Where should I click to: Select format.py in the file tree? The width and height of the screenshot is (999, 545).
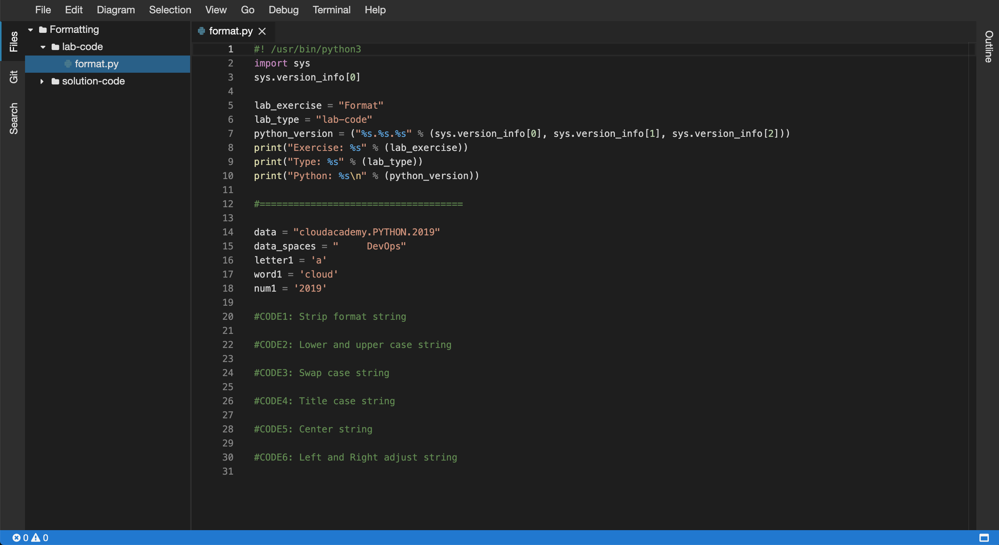[108, 64]
